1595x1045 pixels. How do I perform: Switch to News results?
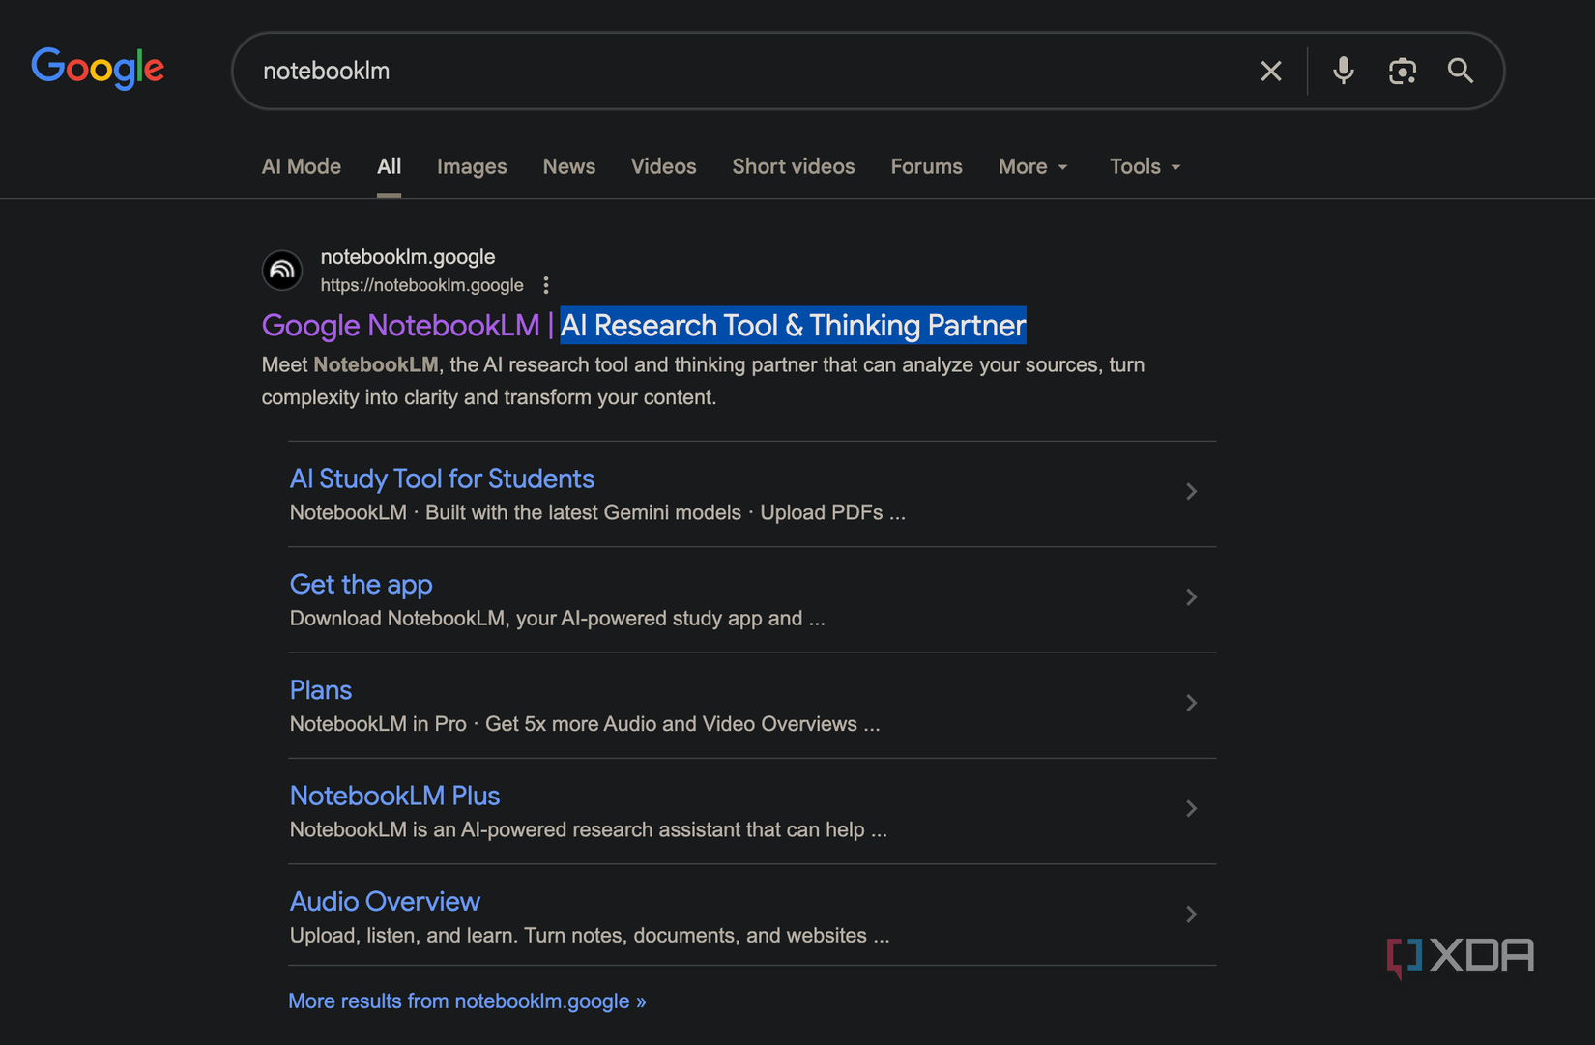click(568, 166)
